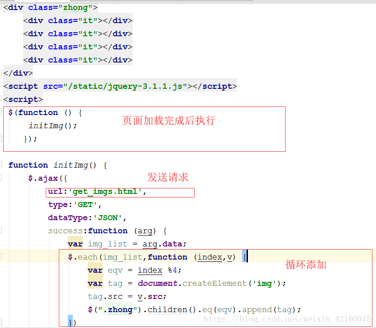This screenshot has width=376, height=328.
Task: Click the "v" parameter in the each callback
Action: (x=229, y=257)
